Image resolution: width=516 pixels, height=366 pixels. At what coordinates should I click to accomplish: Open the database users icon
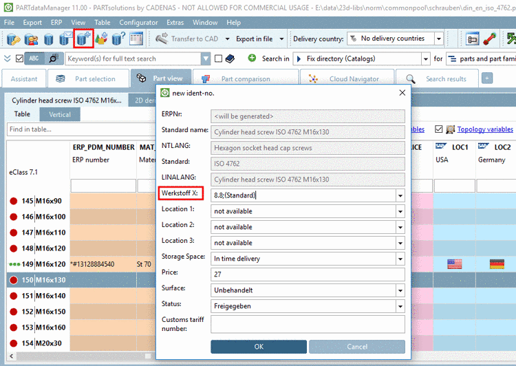(x=31, y=39)
